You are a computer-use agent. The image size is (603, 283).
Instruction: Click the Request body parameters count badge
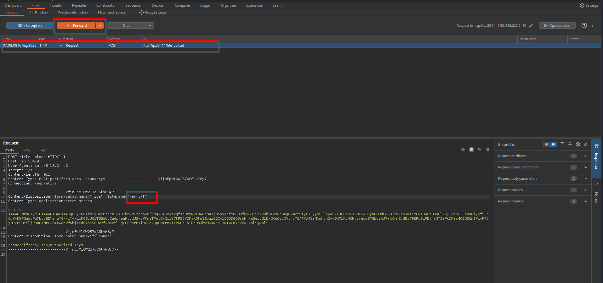tap(573, 178)
